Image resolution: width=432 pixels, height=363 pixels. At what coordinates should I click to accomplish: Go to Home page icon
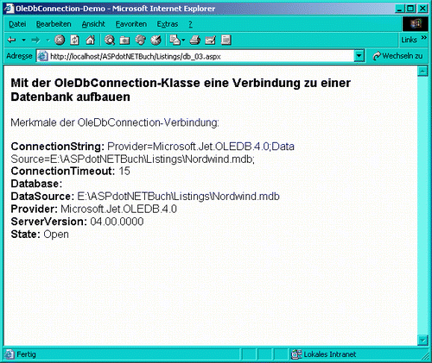[91, 40]
